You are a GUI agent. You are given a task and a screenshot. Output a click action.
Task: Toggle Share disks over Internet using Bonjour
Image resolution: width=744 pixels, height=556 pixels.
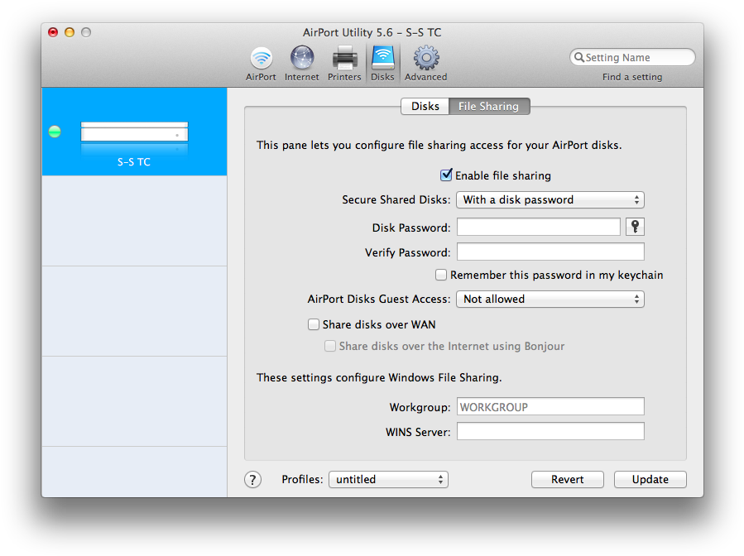(329, 346)
